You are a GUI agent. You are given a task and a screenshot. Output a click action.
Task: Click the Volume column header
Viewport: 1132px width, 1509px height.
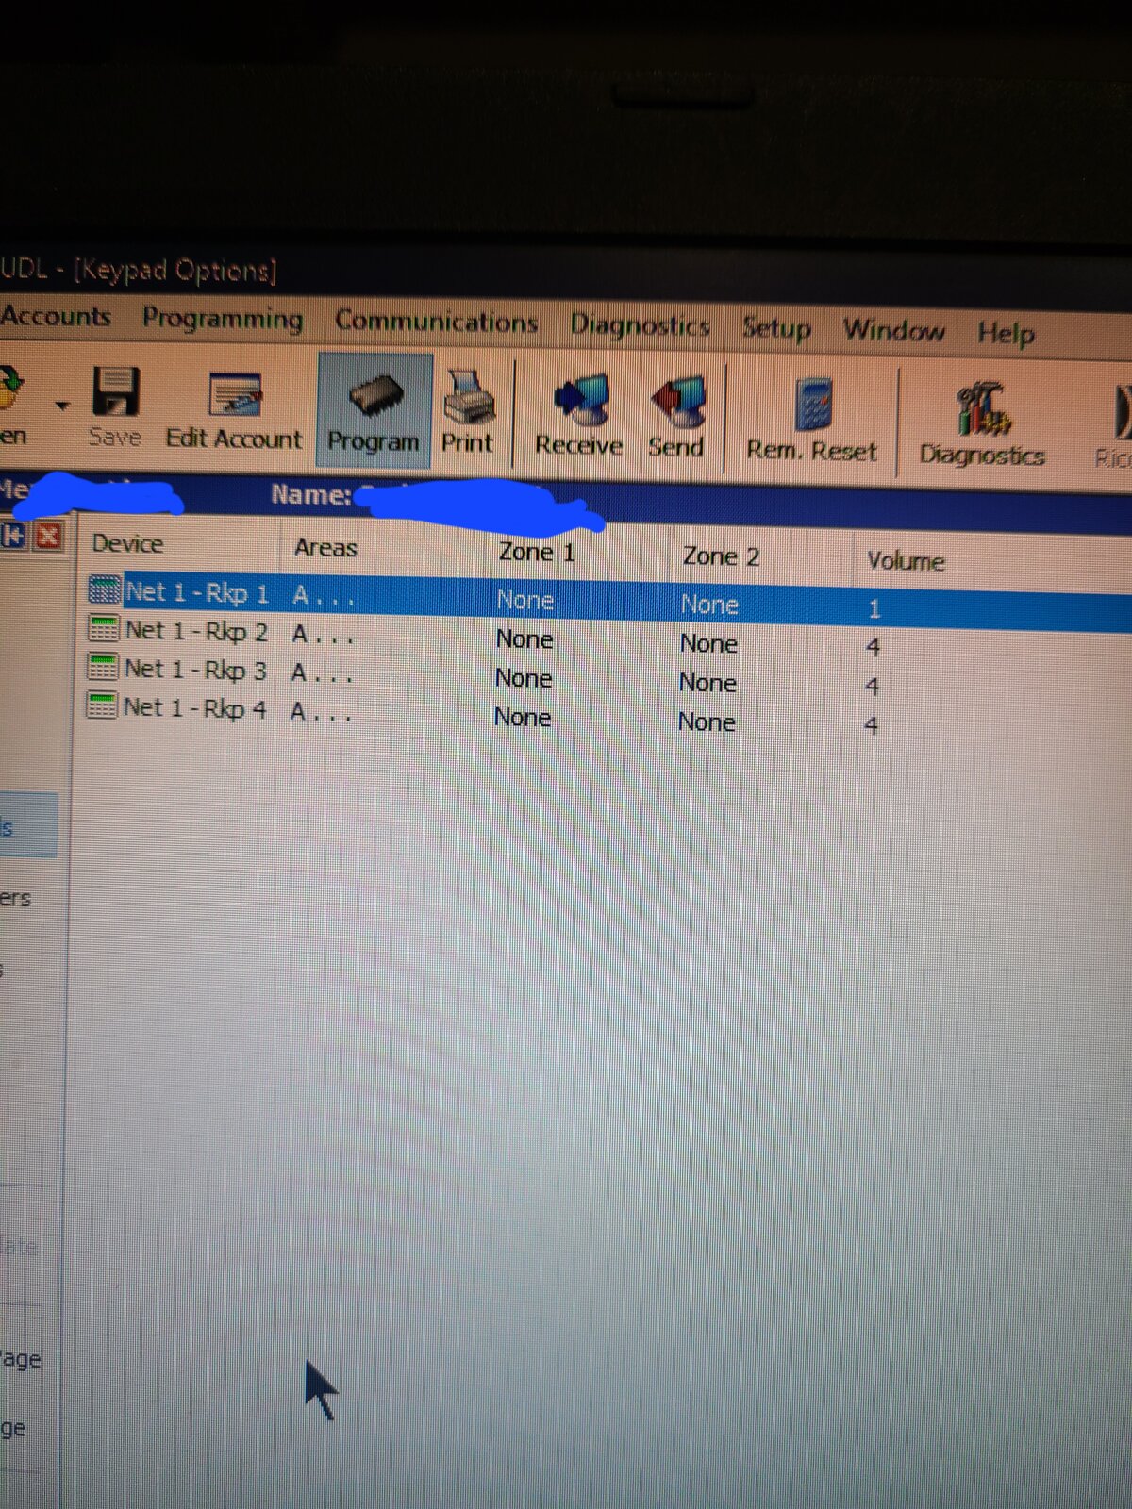coord(906,561)
